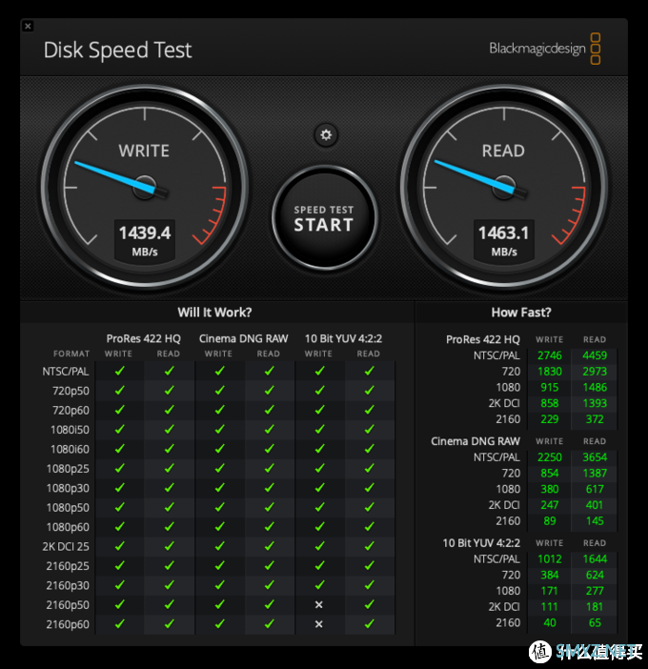Click 1080p60 ProRes 422 HQ write checkmark
This screenshot has height=669, width=648.
coord(120,527)
